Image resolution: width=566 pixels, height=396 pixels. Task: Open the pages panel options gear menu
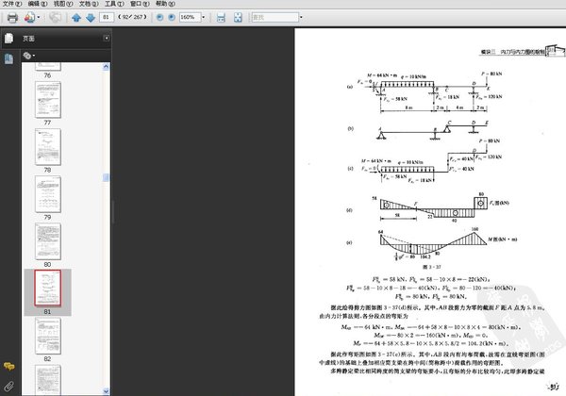coord(29,56)
